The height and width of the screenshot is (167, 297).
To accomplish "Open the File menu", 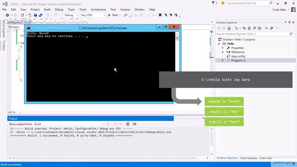I will pos(4,9).
